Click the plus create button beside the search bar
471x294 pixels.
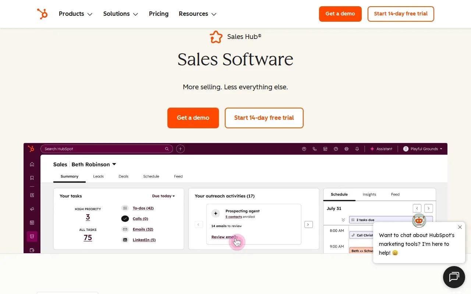[180, 149]
